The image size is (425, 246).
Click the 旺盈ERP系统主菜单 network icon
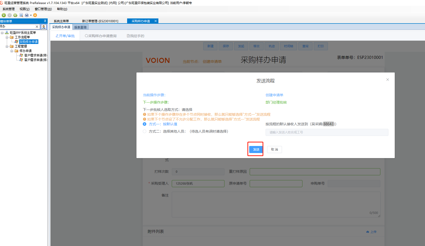7,33
